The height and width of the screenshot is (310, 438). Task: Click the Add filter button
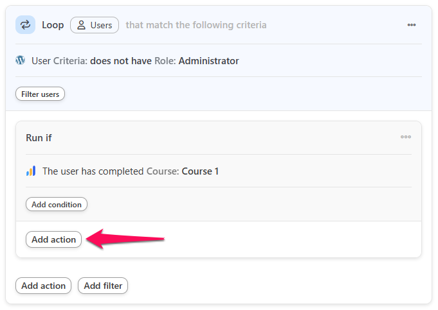click(x=103, y=286)
